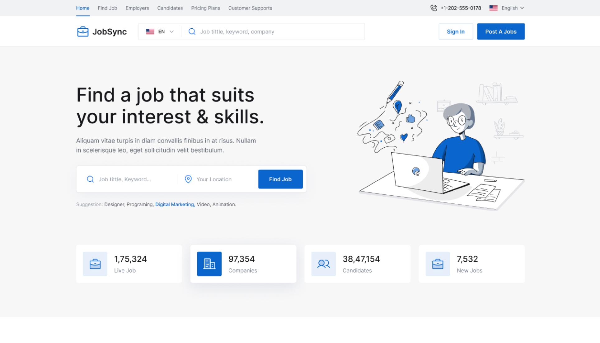Click the US flag icon in language selector
The image size is (600, 343).
[x=493, y=8]
